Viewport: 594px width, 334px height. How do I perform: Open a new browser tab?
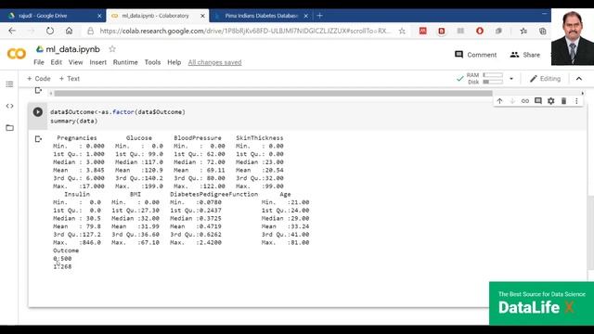[319, 16]
